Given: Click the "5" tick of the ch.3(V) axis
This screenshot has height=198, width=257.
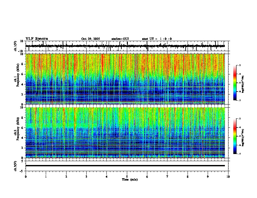Looking at the screenshot, I should click(22, 161).
